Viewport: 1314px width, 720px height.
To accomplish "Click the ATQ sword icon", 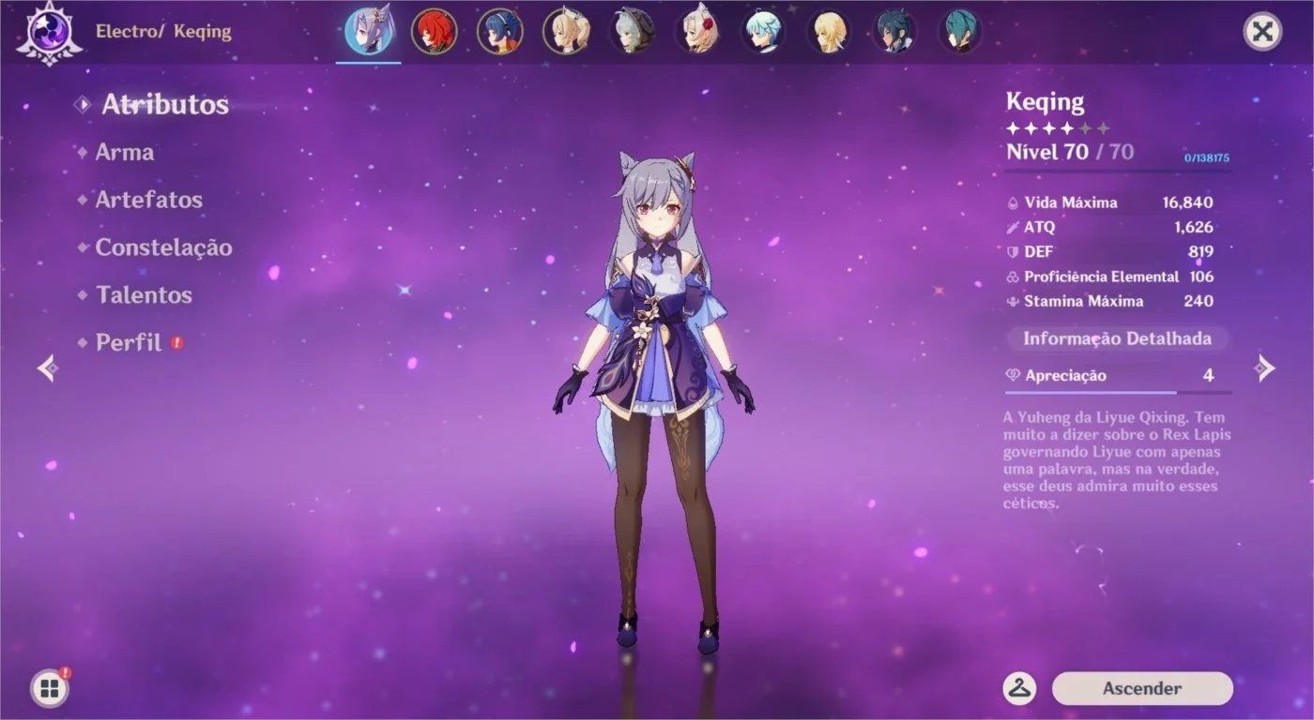I will pos(1013,227).
